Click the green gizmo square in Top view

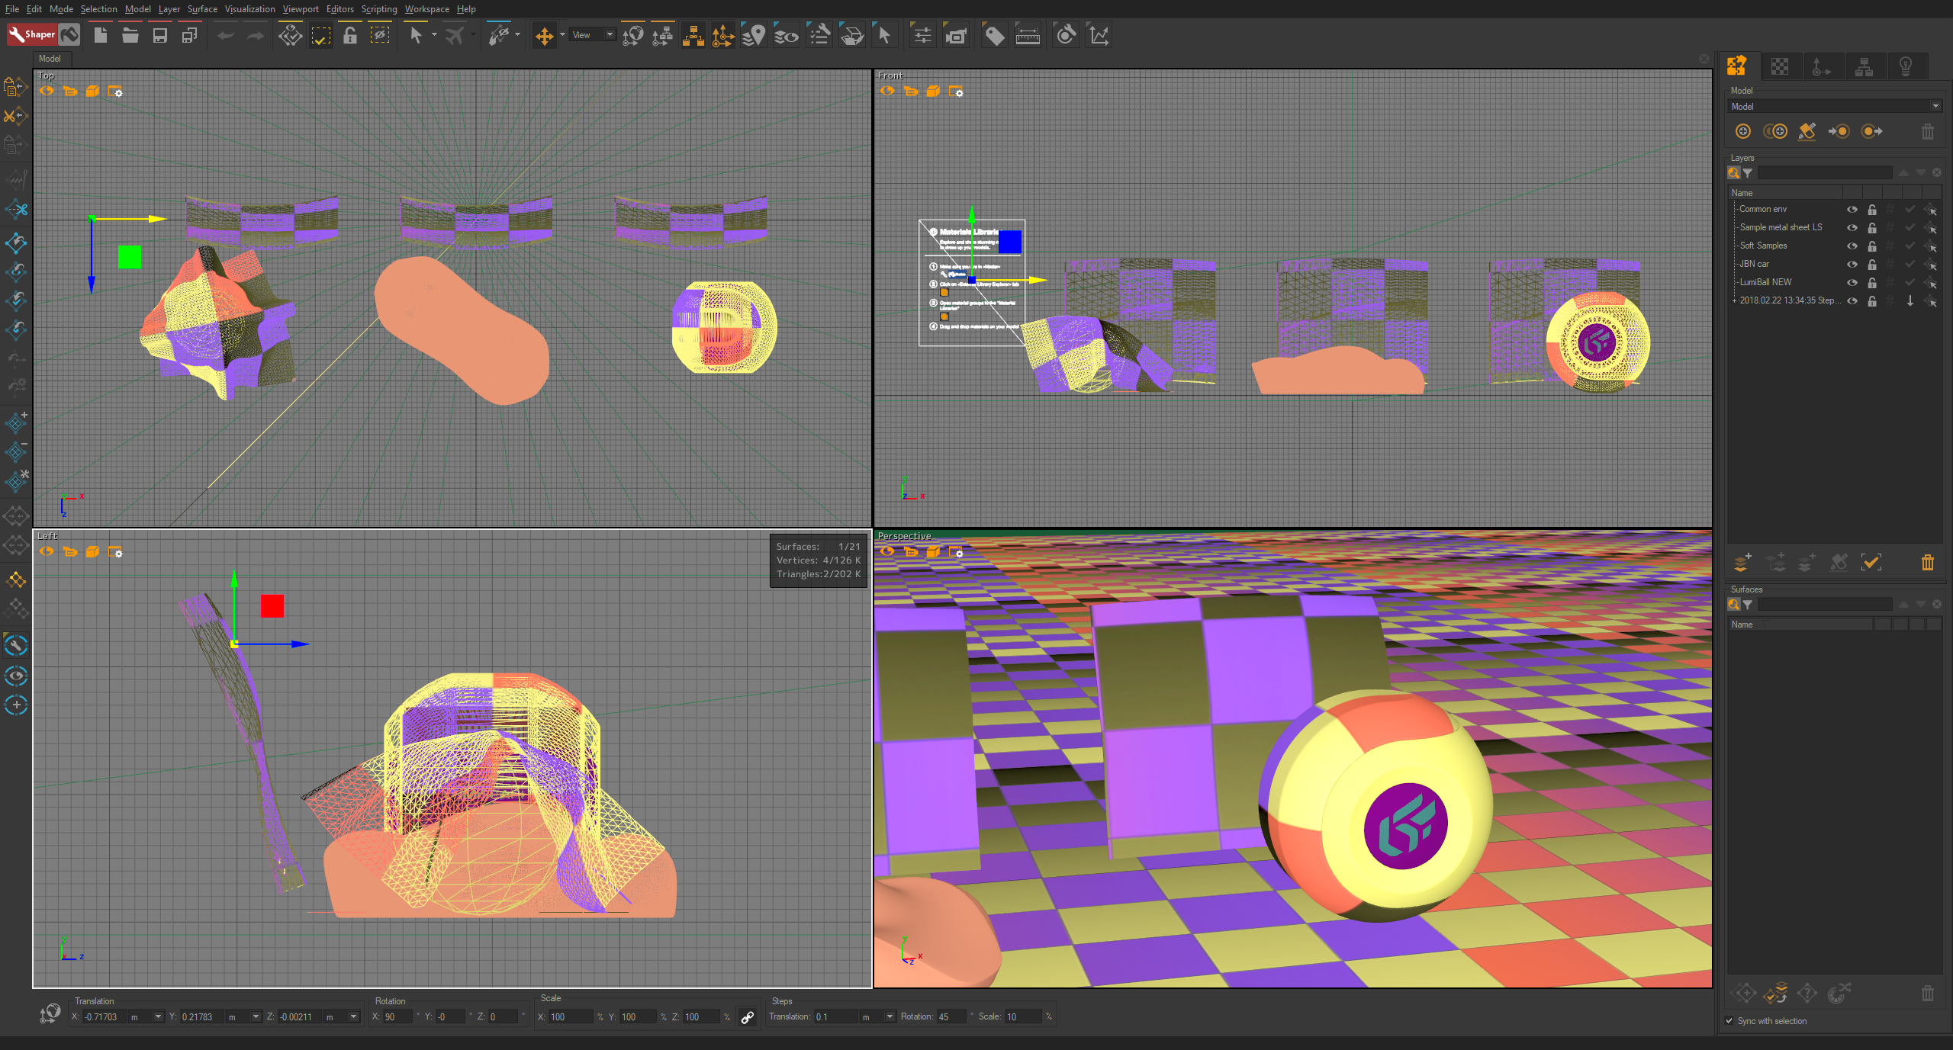click(x=130, y=257)
